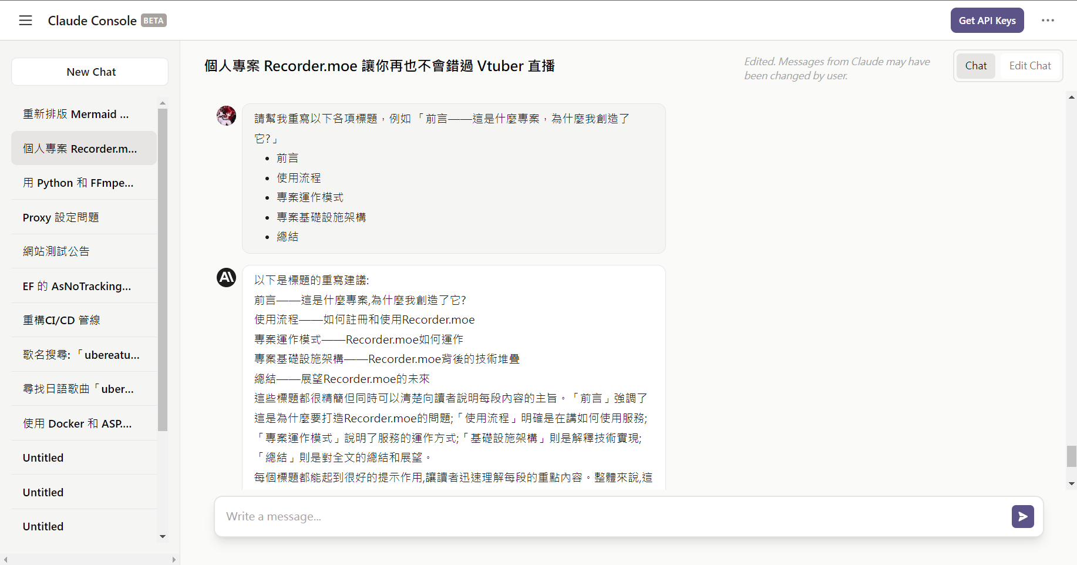Switch to Edit Chat mode
1077x565 pixels.
point(1029,66)
